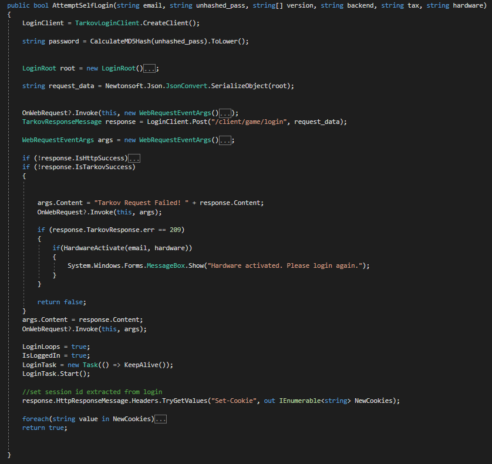Click the tax parameter in signature
This screenshot has width=492, height=464.
point(413,5)
